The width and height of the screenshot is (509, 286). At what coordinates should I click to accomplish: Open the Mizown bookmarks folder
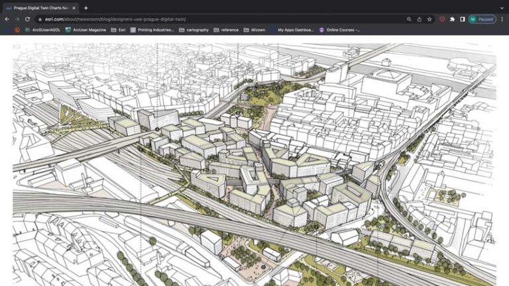point(254,30)
